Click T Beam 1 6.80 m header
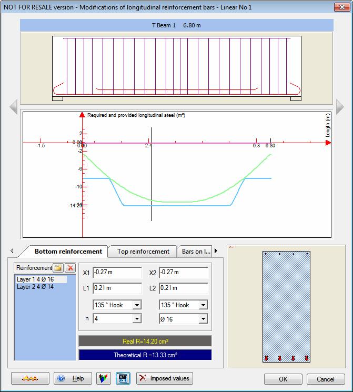The width and height of the screenshot is (353, 392). [177, 25]
